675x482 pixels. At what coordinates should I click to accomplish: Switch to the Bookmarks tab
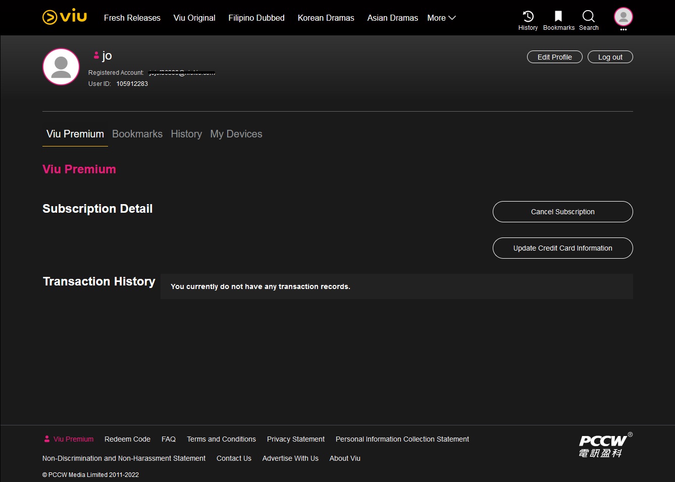137,134
